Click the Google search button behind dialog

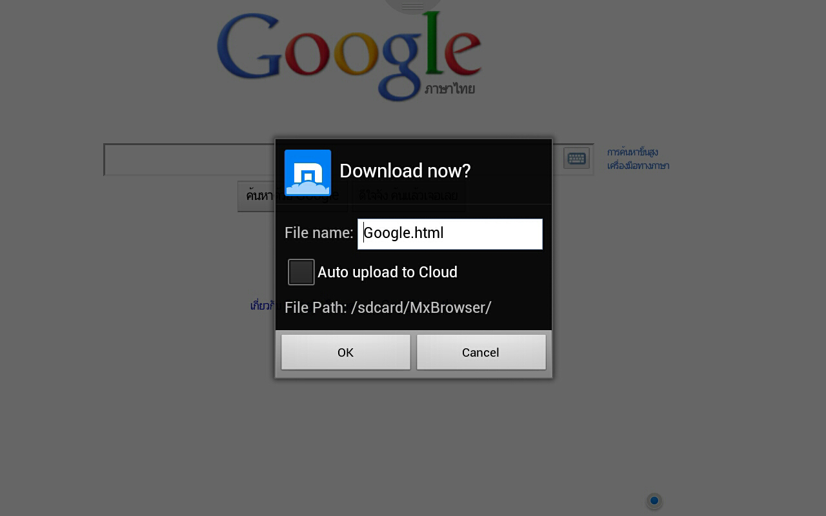click(256, 195)
